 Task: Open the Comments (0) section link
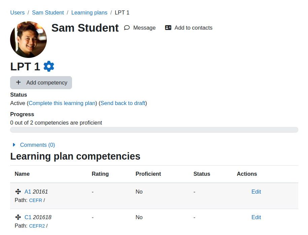pos(37,145)
